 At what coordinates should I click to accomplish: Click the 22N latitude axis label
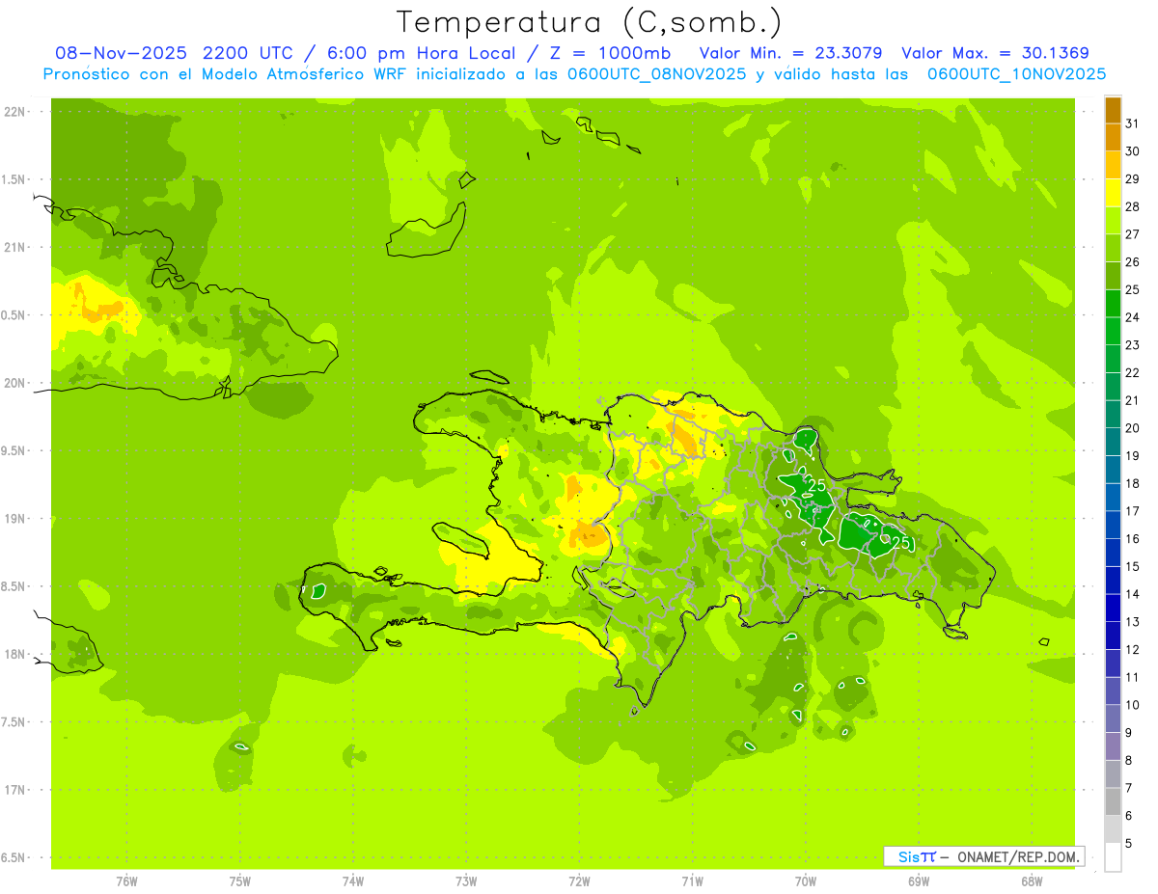(x=15, y=112)
